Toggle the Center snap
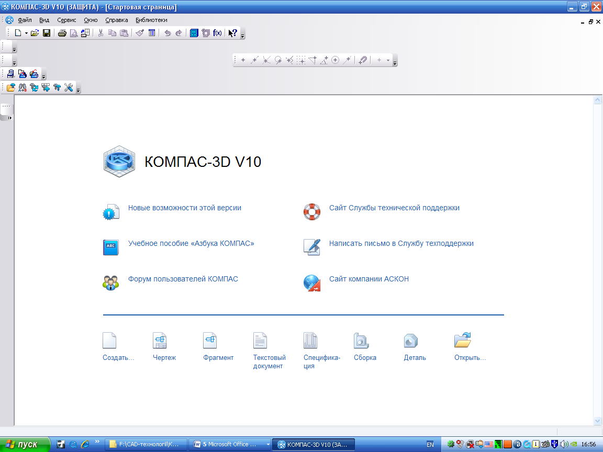 (x=336, y=60)
